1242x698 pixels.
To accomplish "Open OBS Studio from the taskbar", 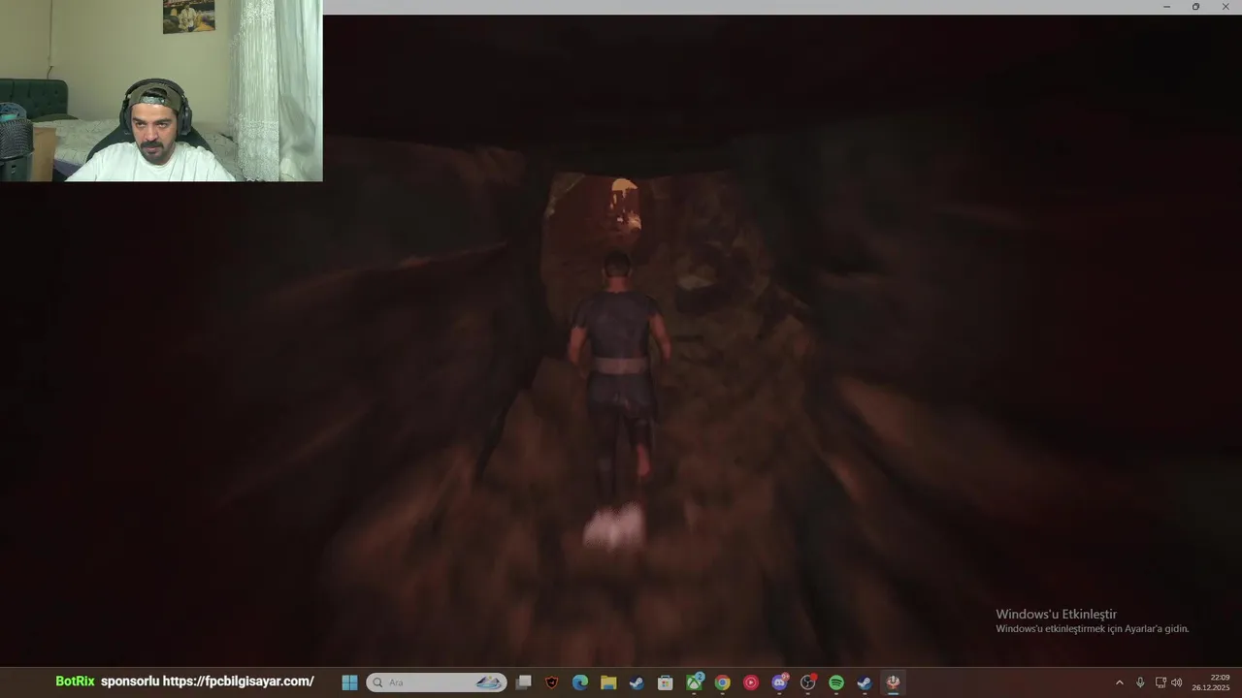I will (808, 682).
